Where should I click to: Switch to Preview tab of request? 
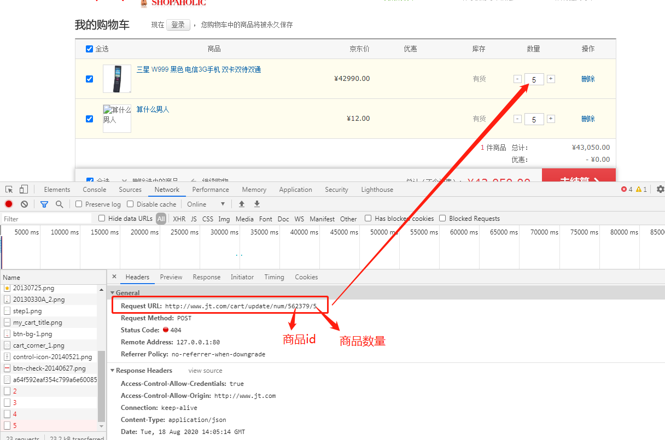pos(171,277)
